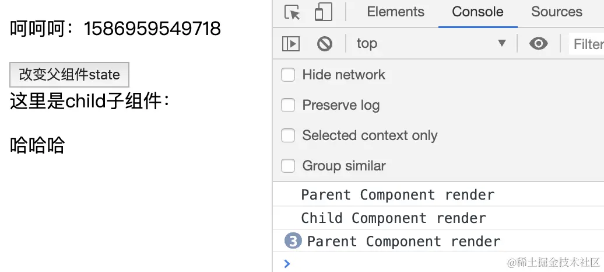Enable the Group similar checkbox

pyautogui.click(x=288, y=166)
